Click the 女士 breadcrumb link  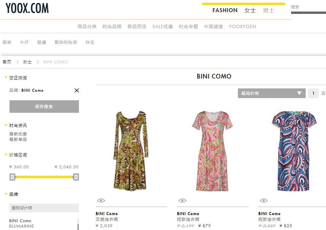[27, 62]
